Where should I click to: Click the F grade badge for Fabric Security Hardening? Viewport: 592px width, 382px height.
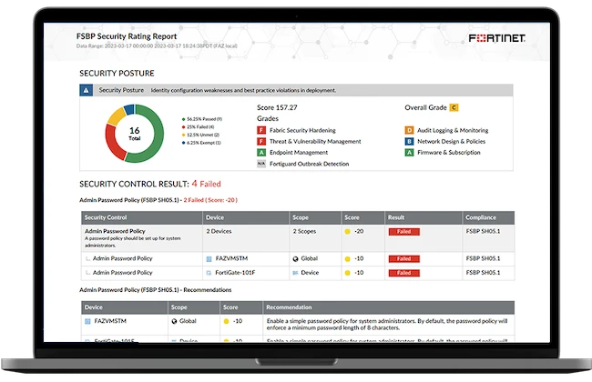click(261, 130)
